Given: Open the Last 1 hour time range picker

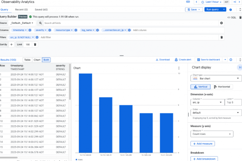Looking at the screenshot, I should click(211, 2).
